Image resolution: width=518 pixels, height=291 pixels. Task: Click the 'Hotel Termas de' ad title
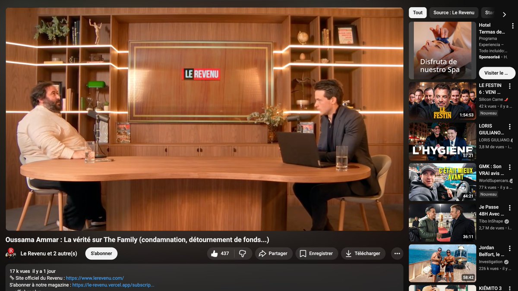point(492,28)
